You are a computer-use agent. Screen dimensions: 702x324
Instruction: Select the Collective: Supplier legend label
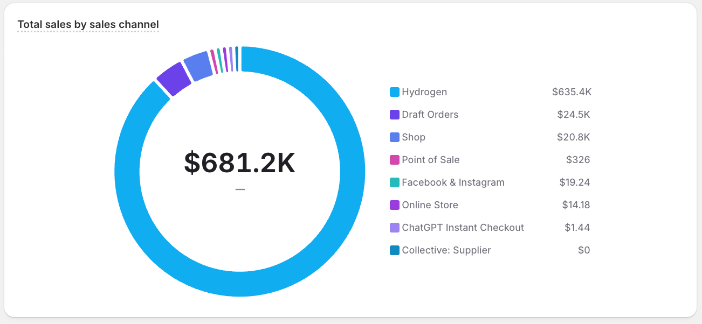click(446, 250)
